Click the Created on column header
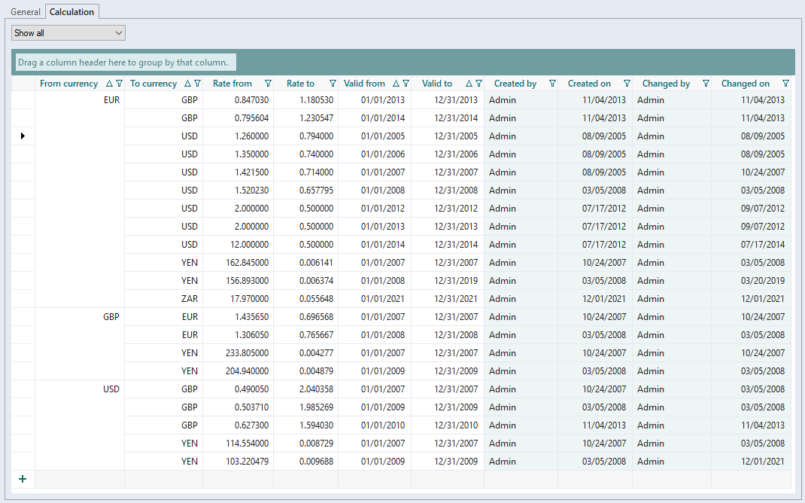Image resolution: width=805 pixels, height=503 pixels. [589, 84]
